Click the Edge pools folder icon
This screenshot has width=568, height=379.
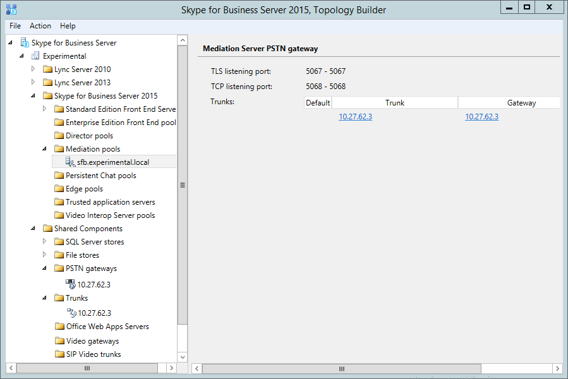[x=59, y=189]
